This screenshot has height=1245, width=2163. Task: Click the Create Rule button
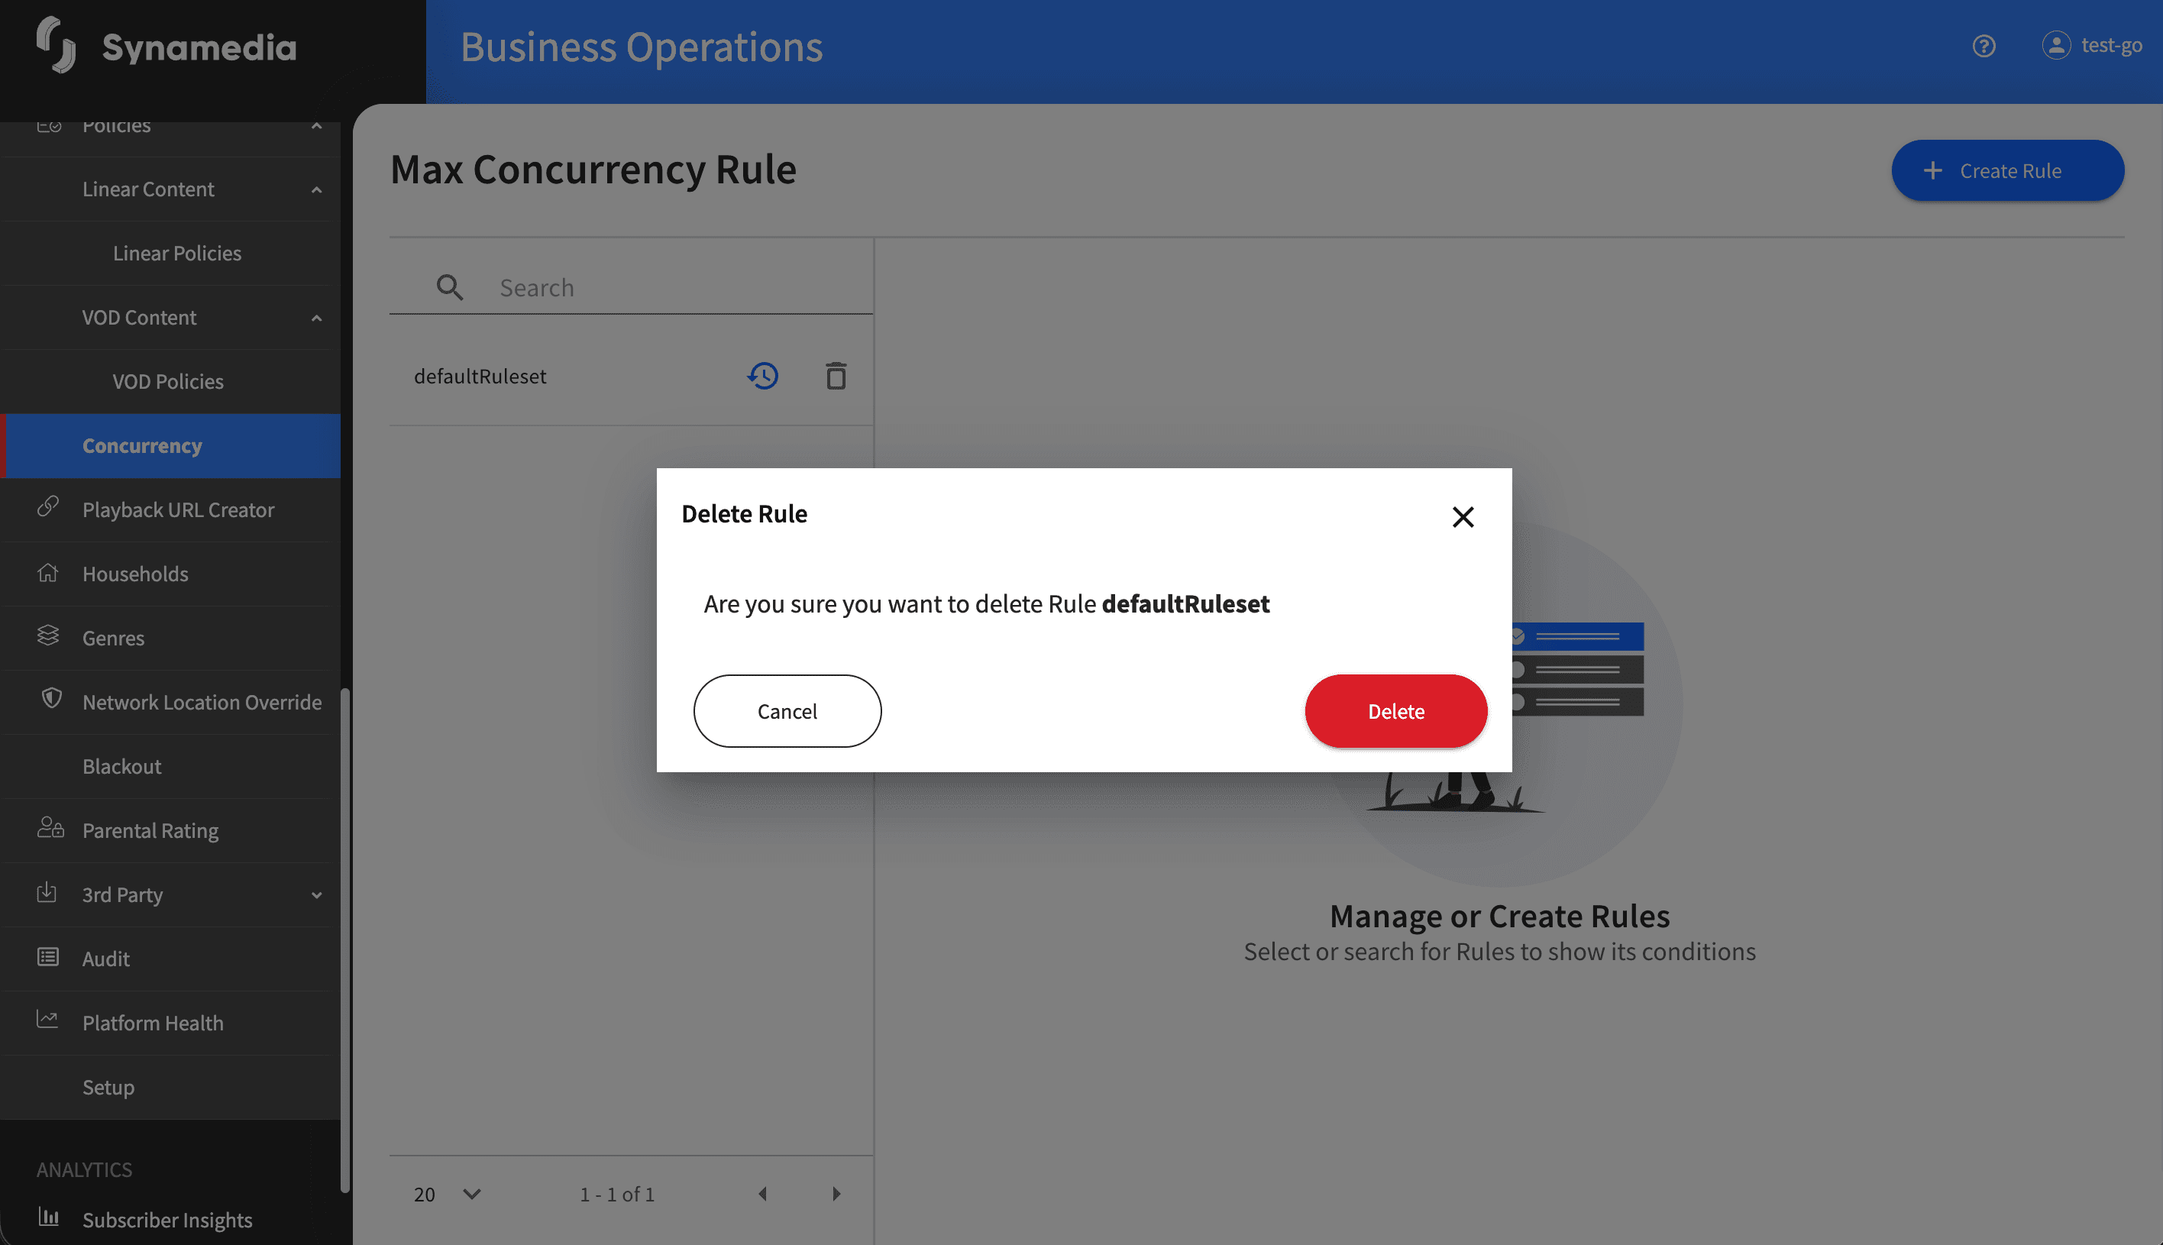pos(2006,170)
